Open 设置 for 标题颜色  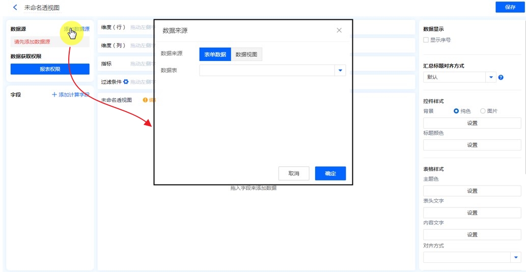(472, 145)
